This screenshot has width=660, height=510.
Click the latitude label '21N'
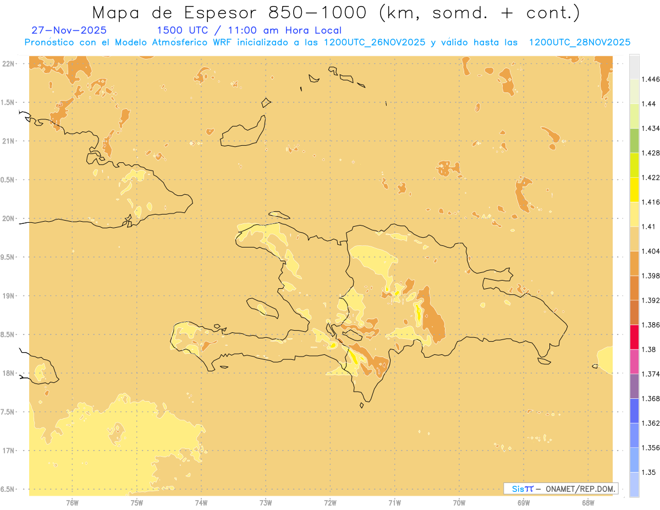pyautogui.click(x=8, y=141)
